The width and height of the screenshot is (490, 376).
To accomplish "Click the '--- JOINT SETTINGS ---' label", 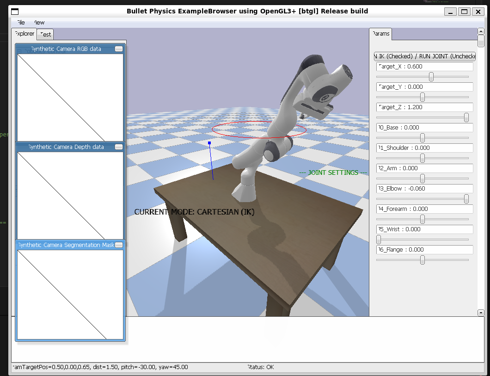I will pos(333,173).
